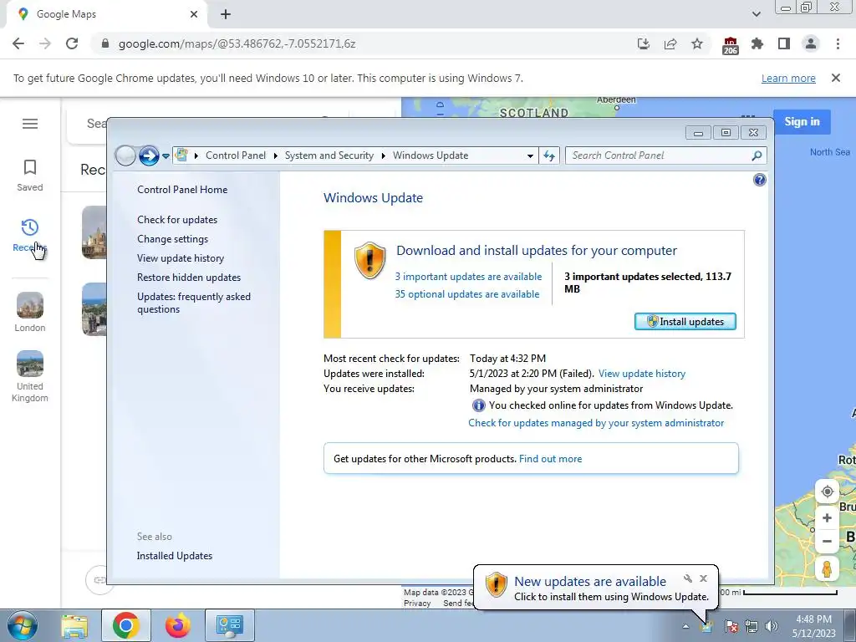The width and height of the screenshot is (856, 642).
Task: Expand the arrow after System and Security
Action: (383, 156)
